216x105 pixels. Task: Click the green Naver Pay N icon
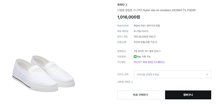(135, 57)
